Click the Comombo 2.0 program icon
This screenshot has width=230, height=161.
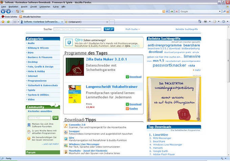(x=66, y=126)
